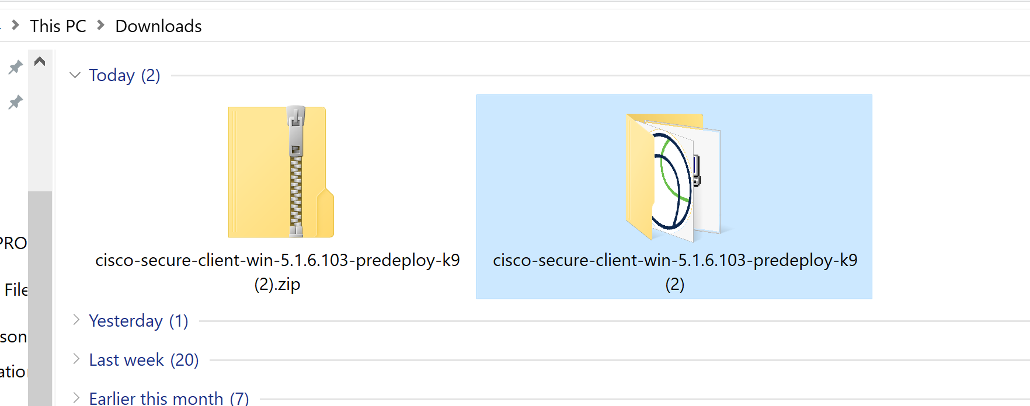
Task: Click the zip file name label
Action: (277, 272)
